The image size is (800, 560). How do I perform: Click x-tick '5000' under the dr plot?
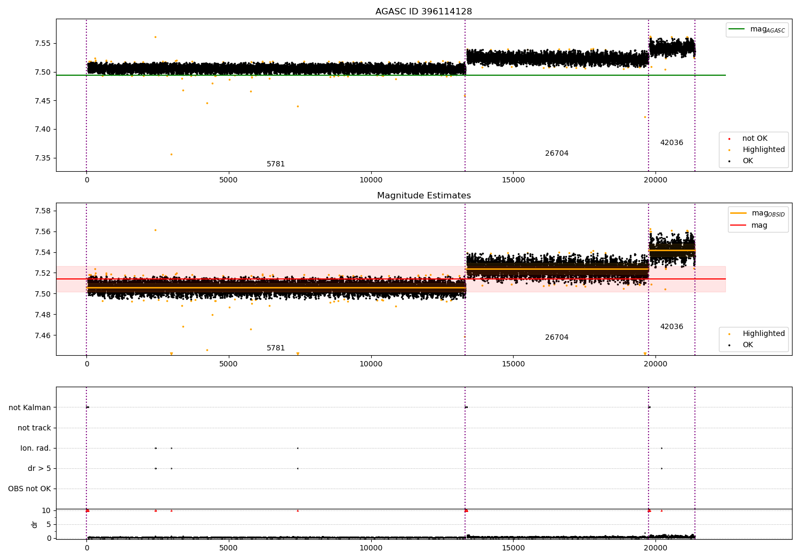pyautogui.click(x=229, y=548)
